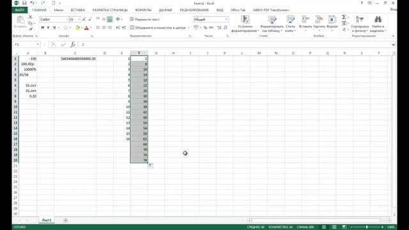The height and width of the screenshot is (230, 409).
Task: Switch to the ФОРМУЛЫ tab
Action: [x=143, y=10]
